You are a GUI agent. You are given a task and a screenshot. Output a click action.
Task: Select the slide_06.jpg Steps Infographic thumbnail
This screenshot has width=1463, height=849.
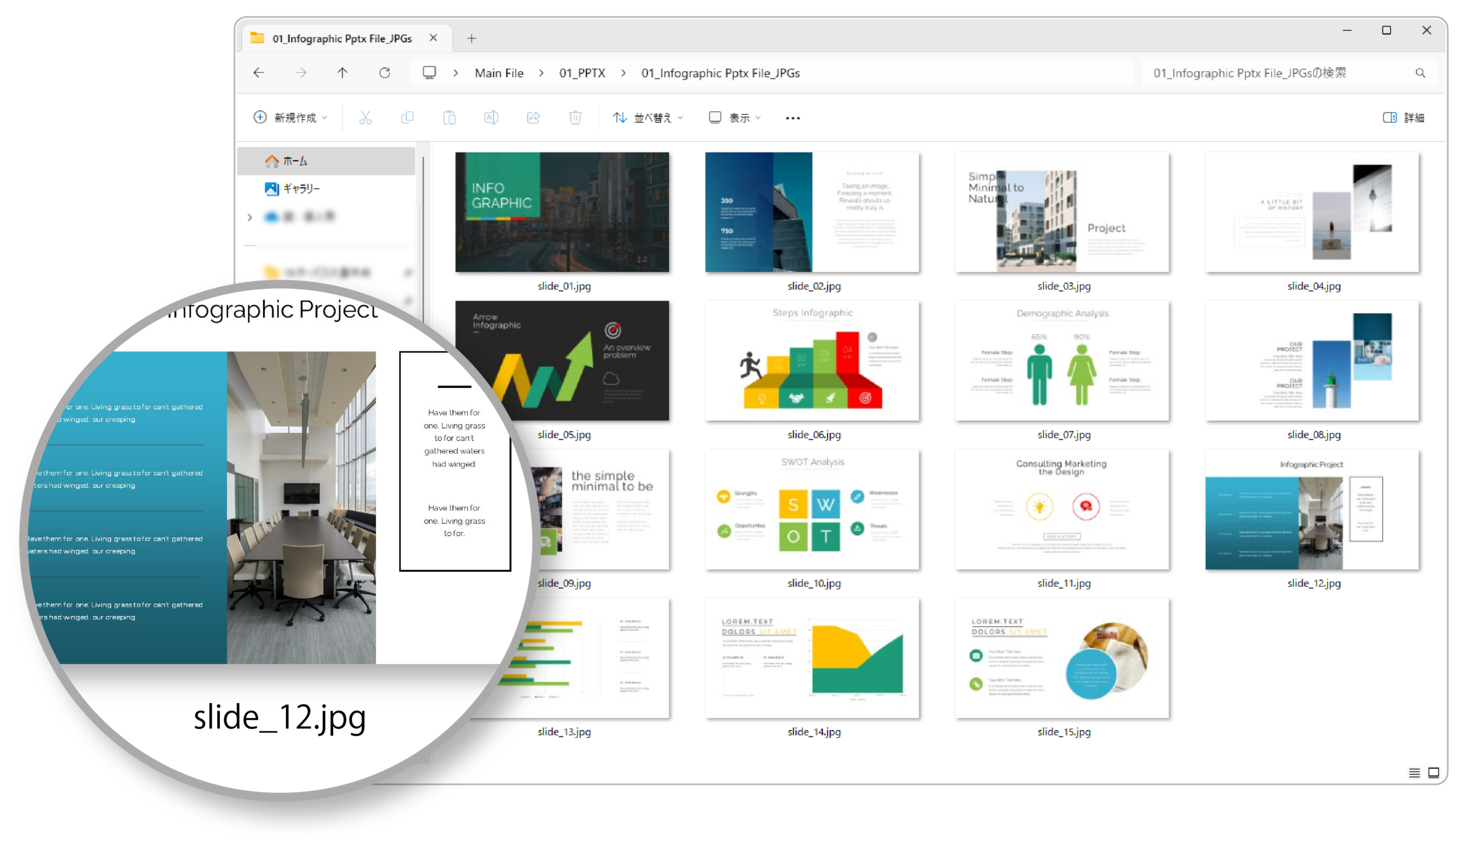tap(812, 361)
